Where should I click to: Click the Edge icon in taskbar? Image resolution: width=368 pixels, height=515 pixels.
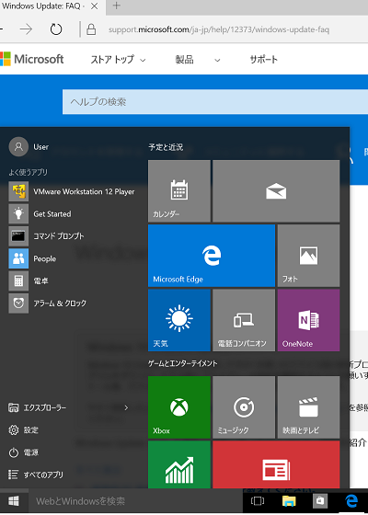coord(351,501)
